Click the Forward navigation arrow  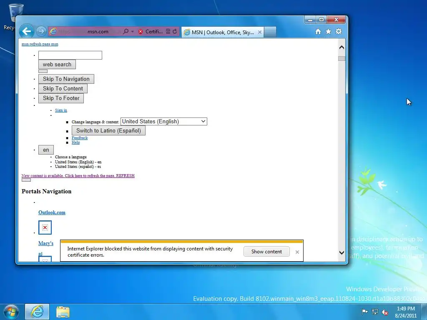(x=41, y=31)
